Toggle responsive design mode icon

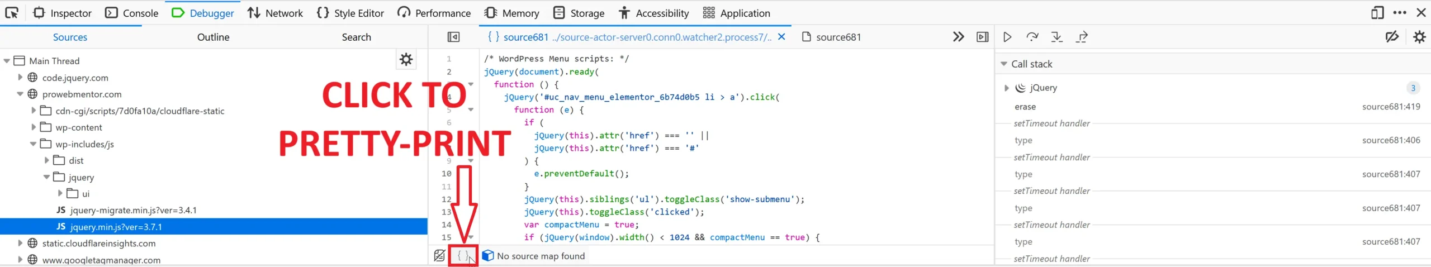pos(1377,13)
